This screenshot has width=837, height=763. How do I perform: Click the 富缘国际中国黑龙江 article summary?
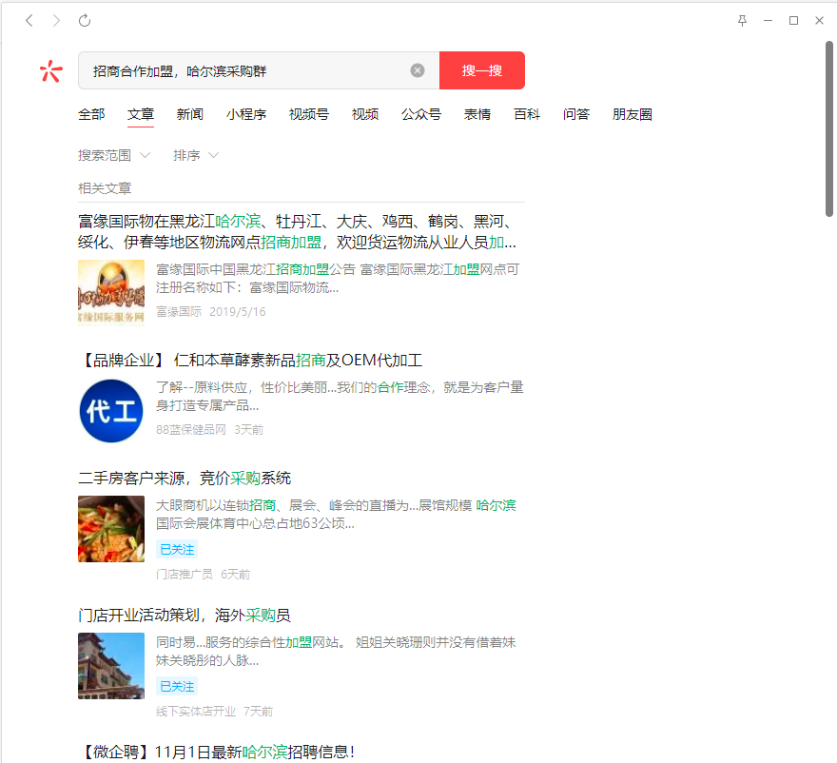338,279
